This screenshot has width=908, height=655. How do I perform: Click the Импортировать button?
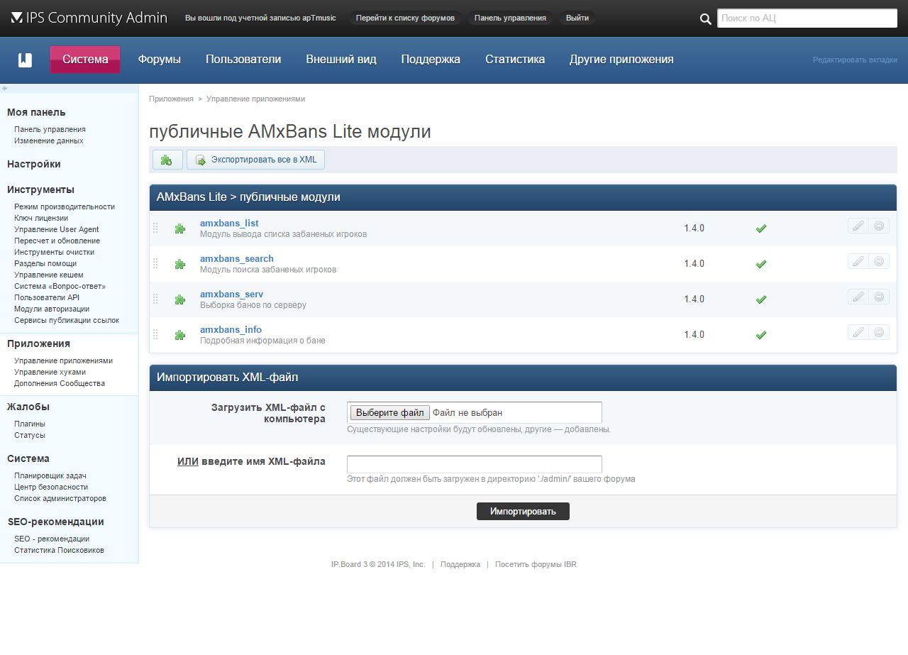coord(523,512)
